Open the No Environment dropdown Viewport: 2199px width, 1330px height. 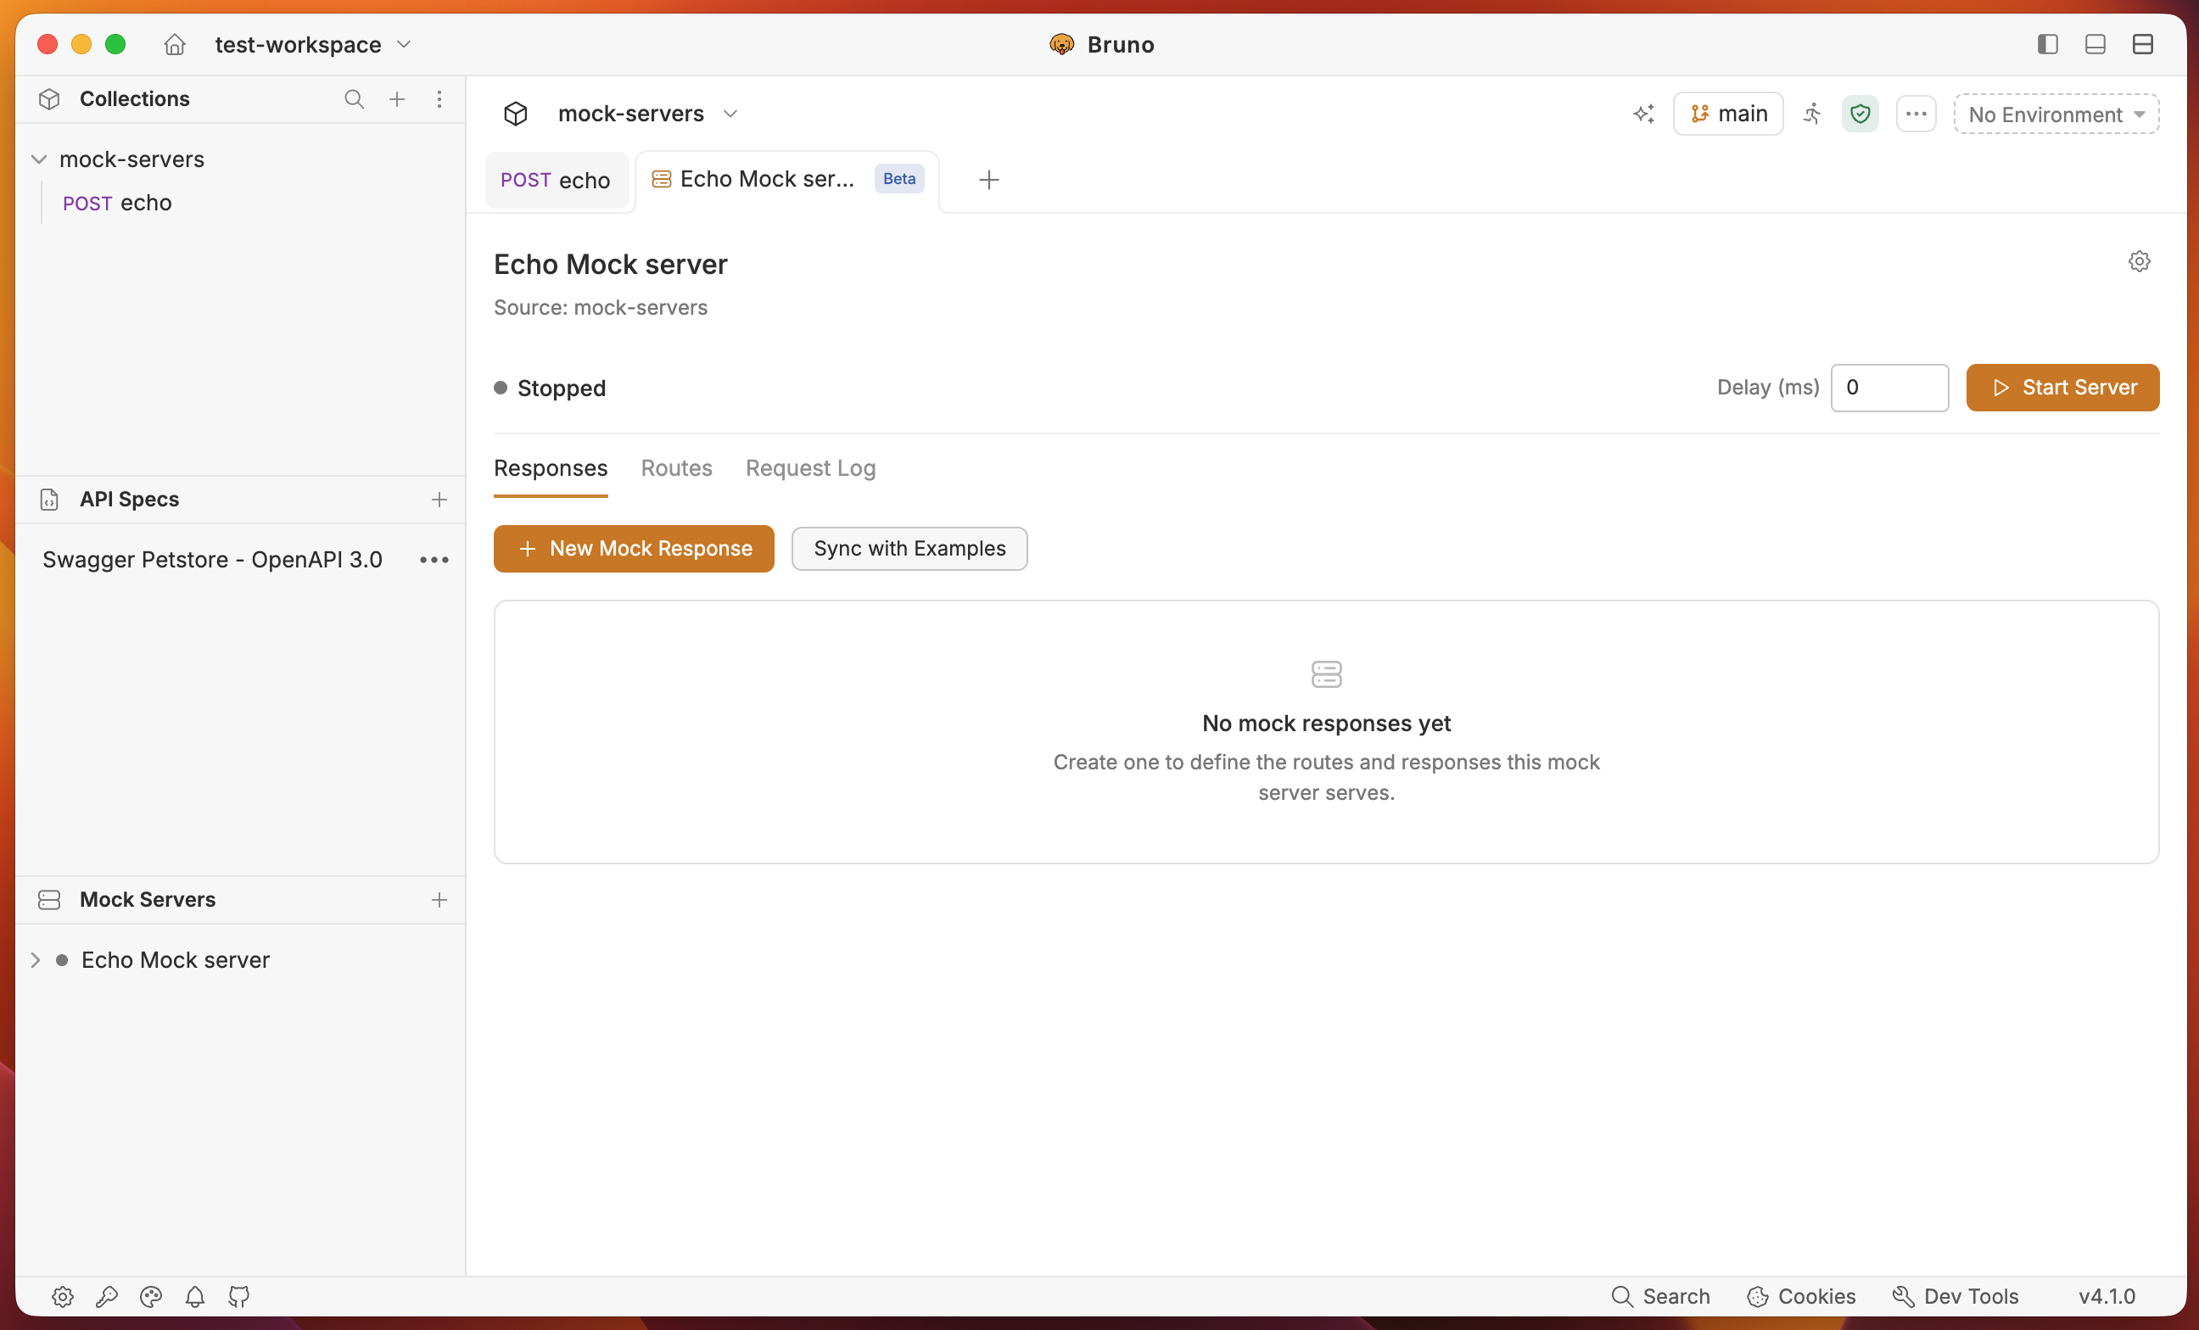point(2056,115)
